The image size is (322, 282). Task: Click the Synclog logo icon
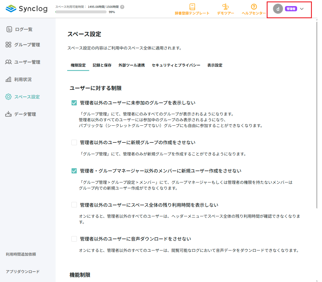[11, 9]
